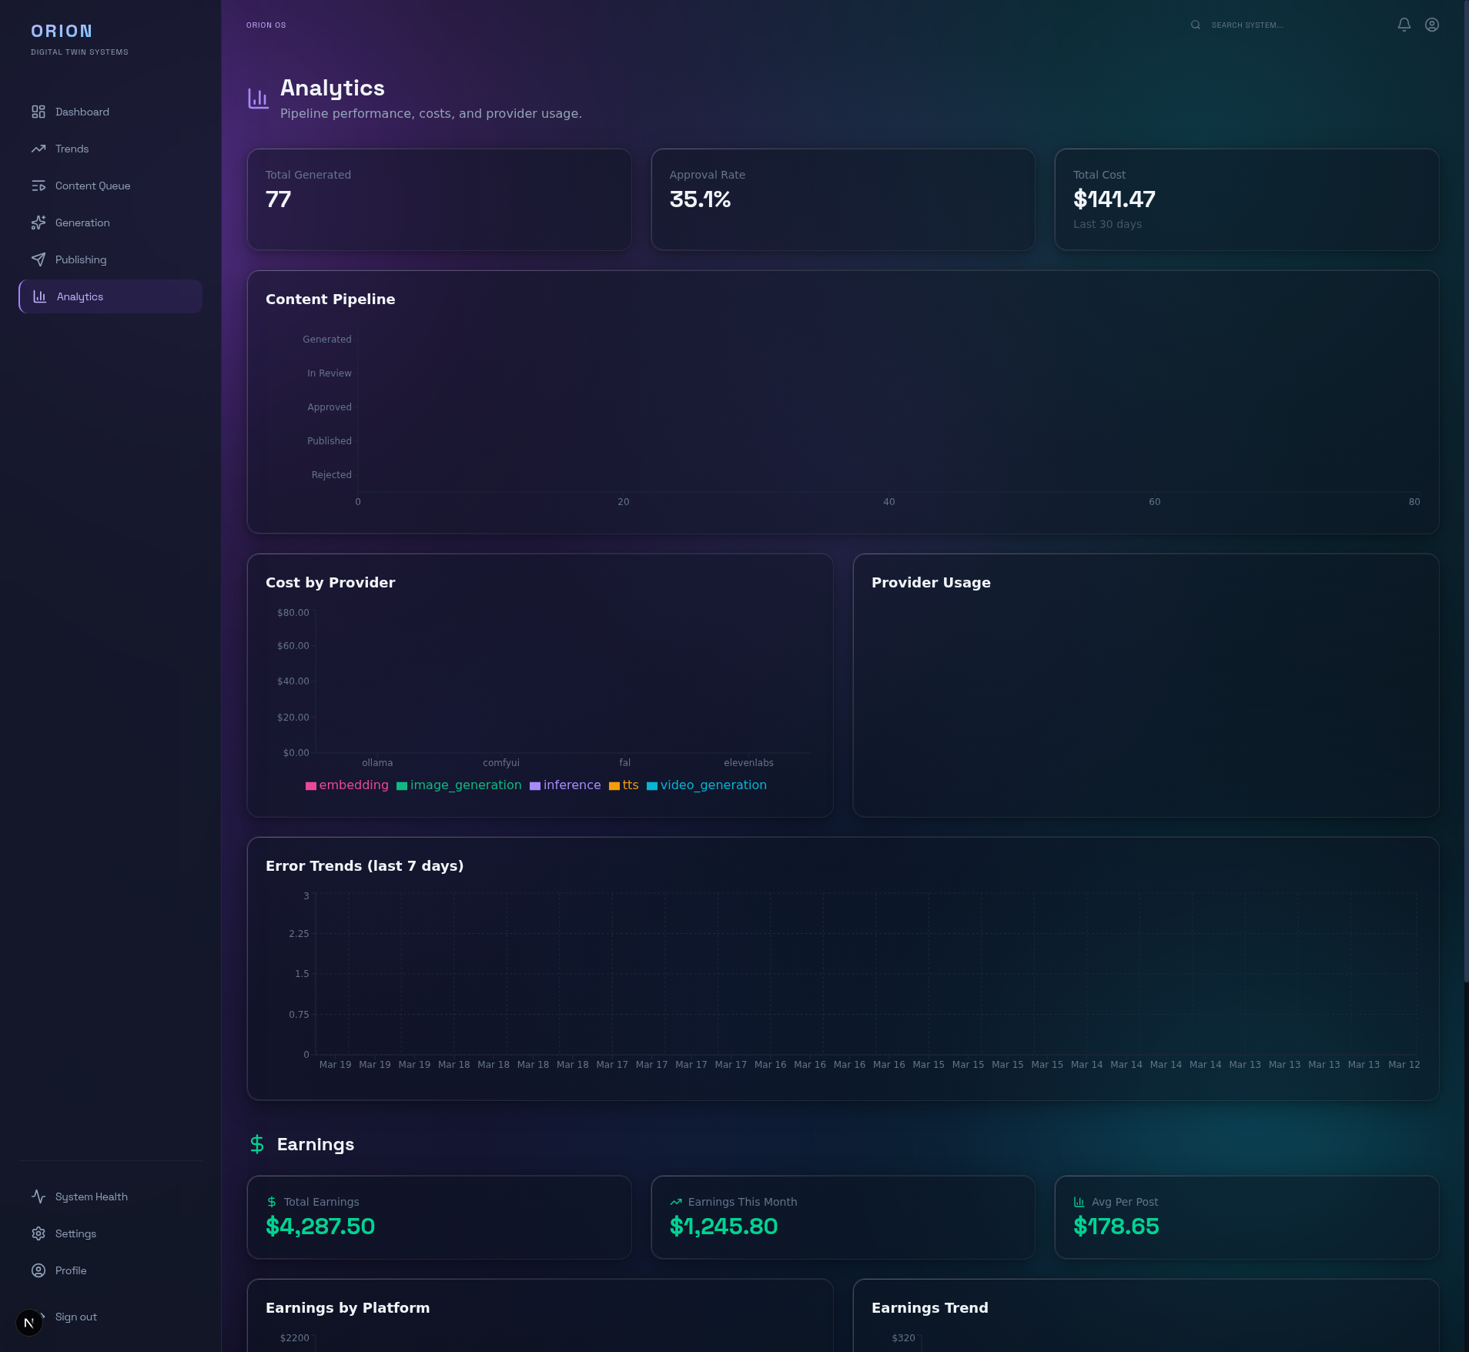Hide tts data via its legend item

click(625, 785)
